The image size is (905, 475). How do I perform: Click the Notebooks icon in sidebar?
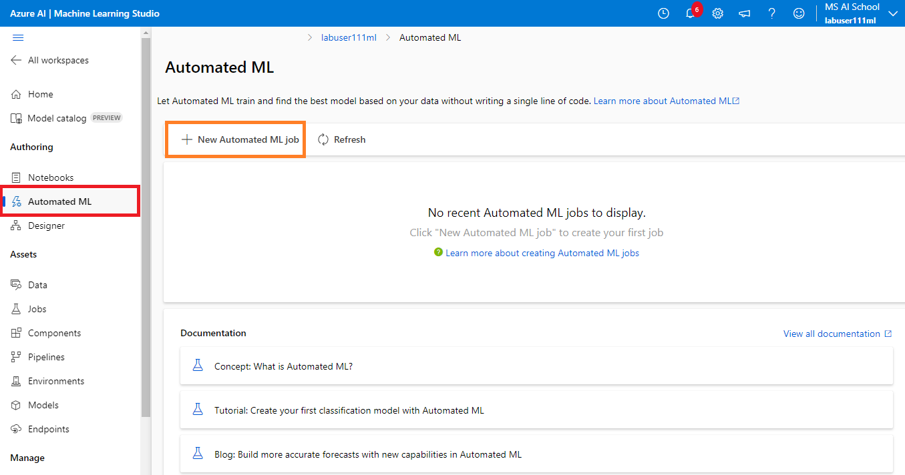[x=16, y=177]
